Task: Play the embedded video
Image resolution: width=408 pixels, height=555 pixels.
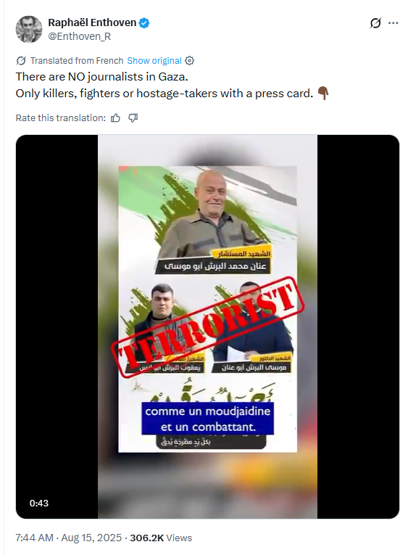Action: [x=207, y=326]
